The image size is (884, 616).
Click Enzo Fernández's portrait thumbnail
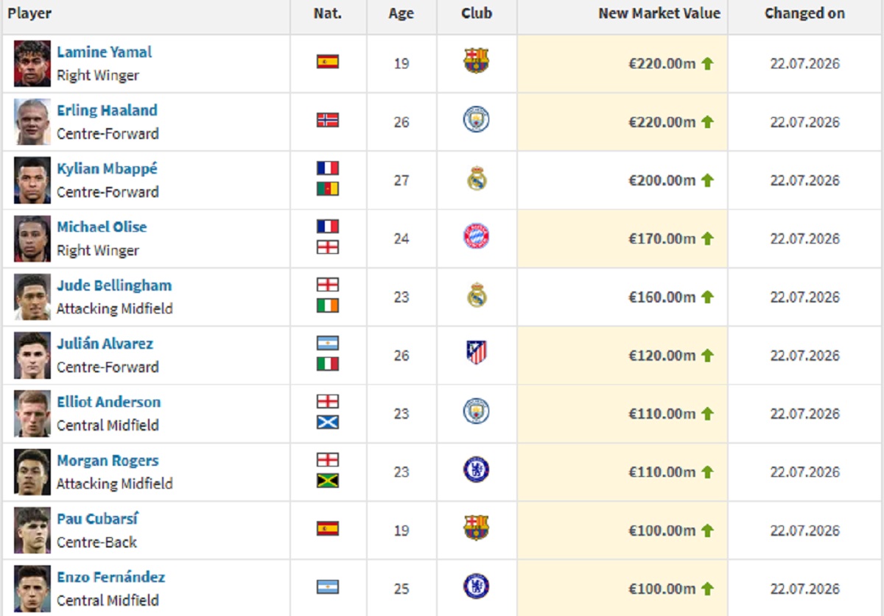click(32, 589)
